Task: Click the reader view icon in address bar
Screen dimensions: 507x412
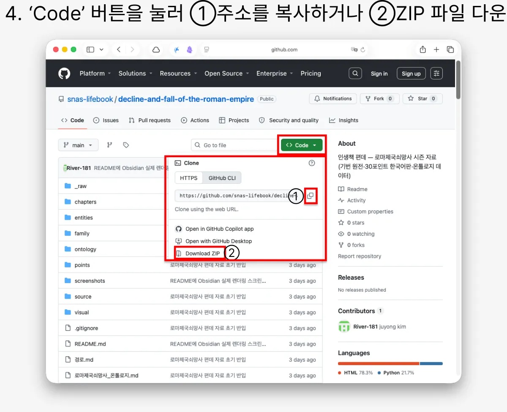Action: [207, 49]
